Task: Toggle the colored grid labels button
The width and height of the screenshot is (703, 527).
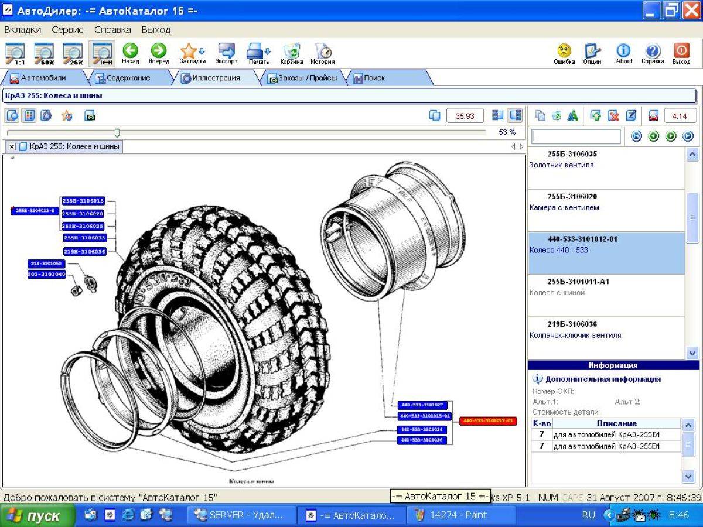Action: click(x=28, y=115)
